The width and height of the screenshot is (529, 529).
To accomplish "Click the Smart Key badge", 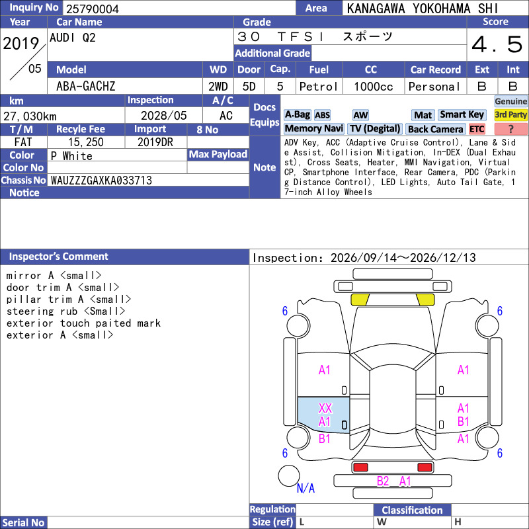I will coord(462,114).
